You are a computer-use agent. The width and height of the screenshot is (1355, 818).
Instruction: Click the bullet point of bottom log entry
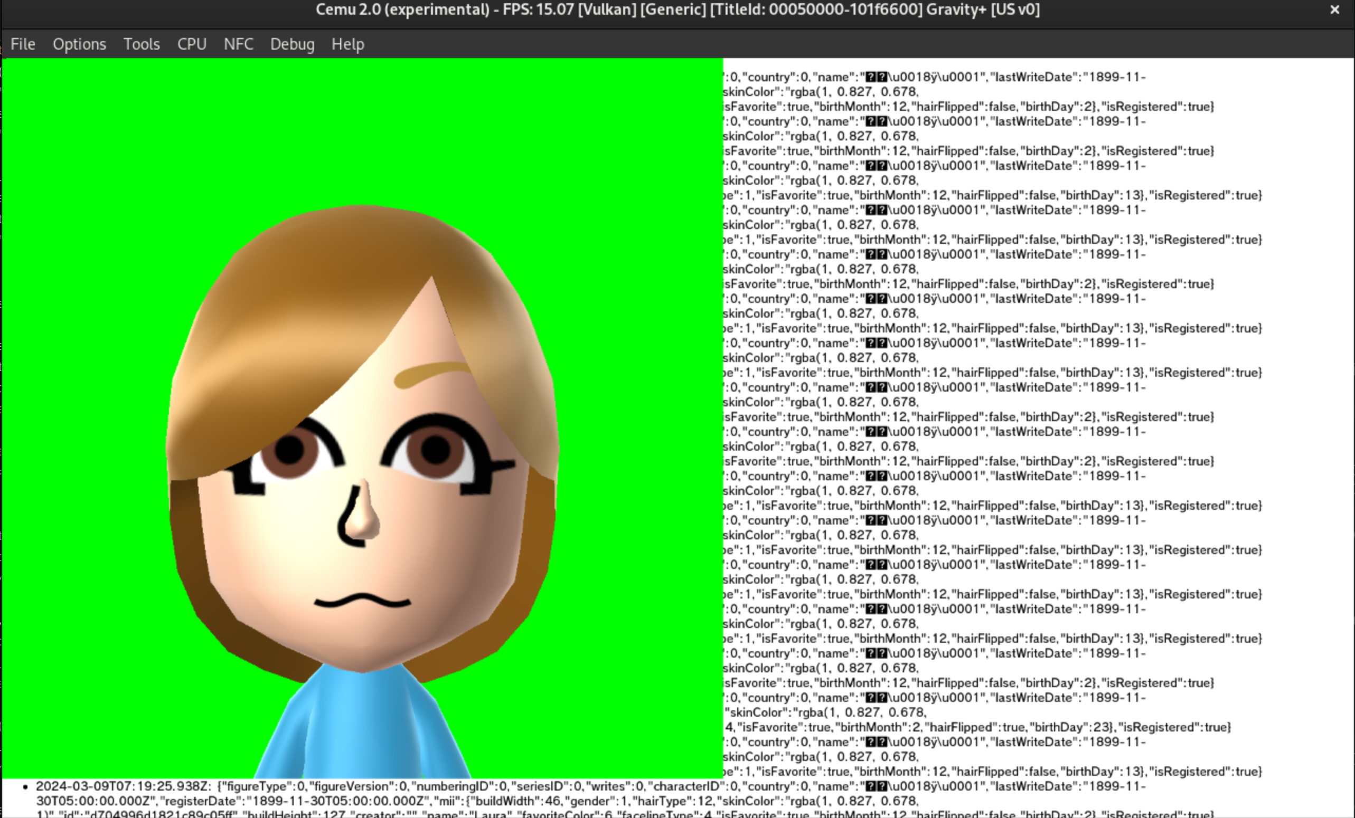click(25, 787)
